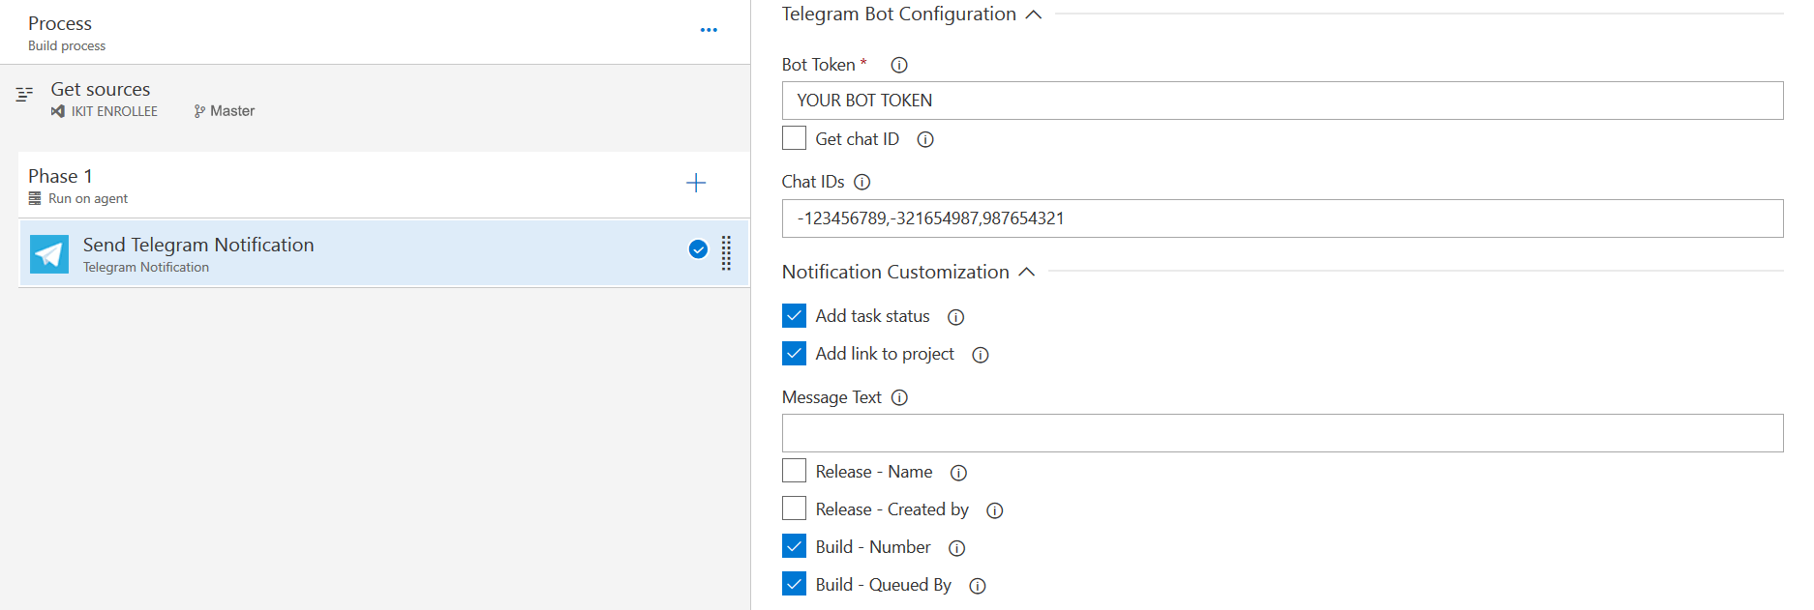
Task: Uncheck Add link to project
Action: coord(794,353)
